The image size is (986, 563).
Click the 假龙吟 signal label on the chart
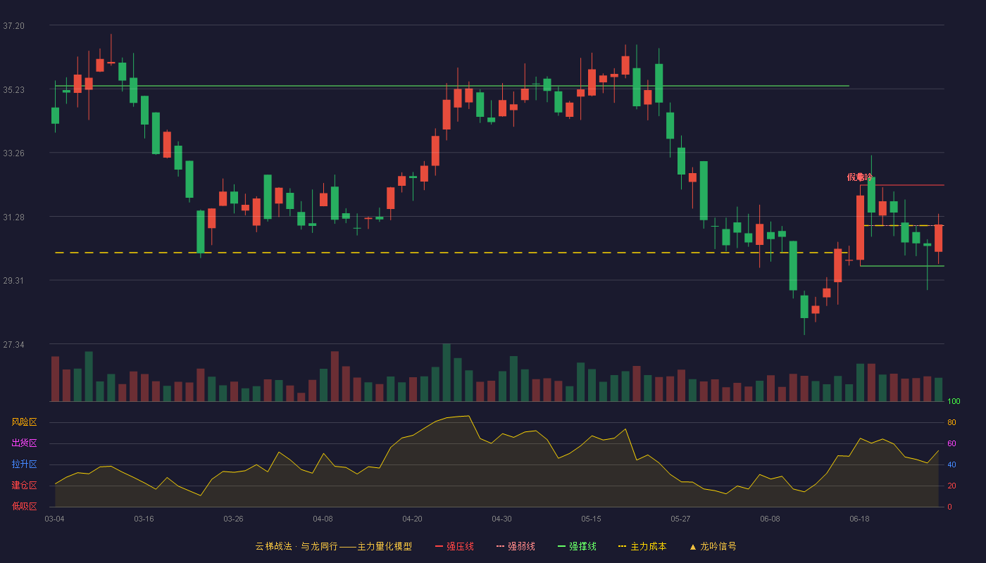click(860, 177)
